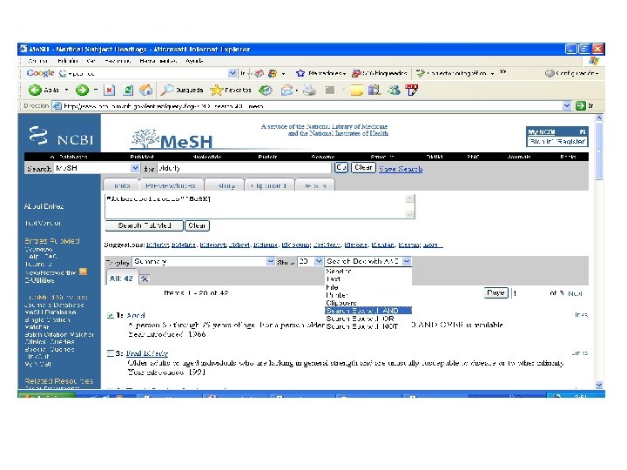Check the checkbox for Frail Elderly result

tap(111, 352)
